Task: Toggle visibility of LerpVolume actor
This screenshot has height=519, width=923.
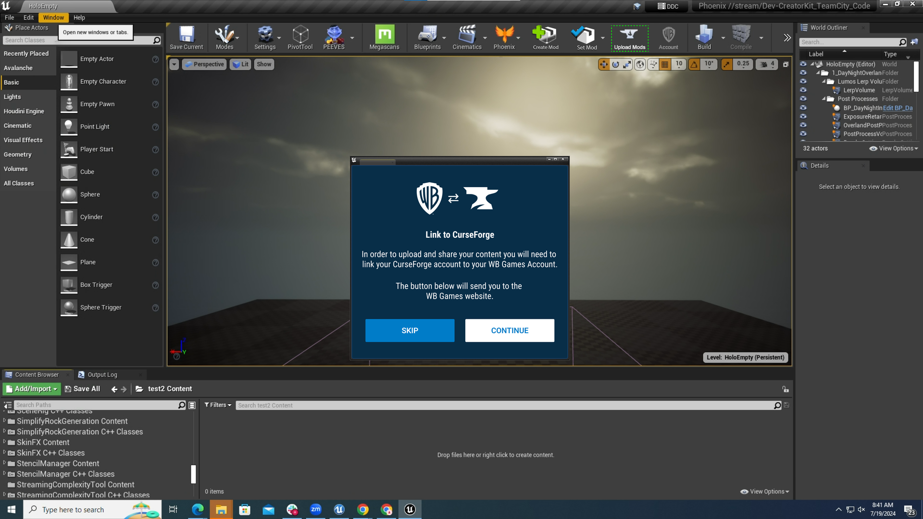Action: coord(803,90)
